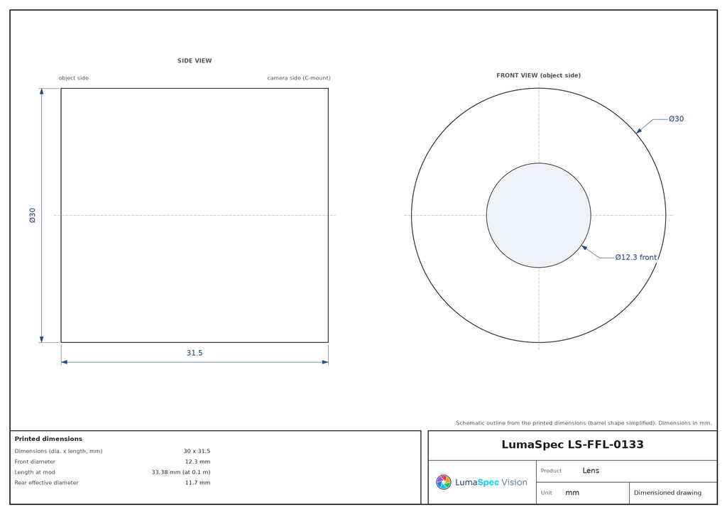Click the '30 x 31.5' value
The width and height of the screenshot is (727, 514).
tap(197, 451)
